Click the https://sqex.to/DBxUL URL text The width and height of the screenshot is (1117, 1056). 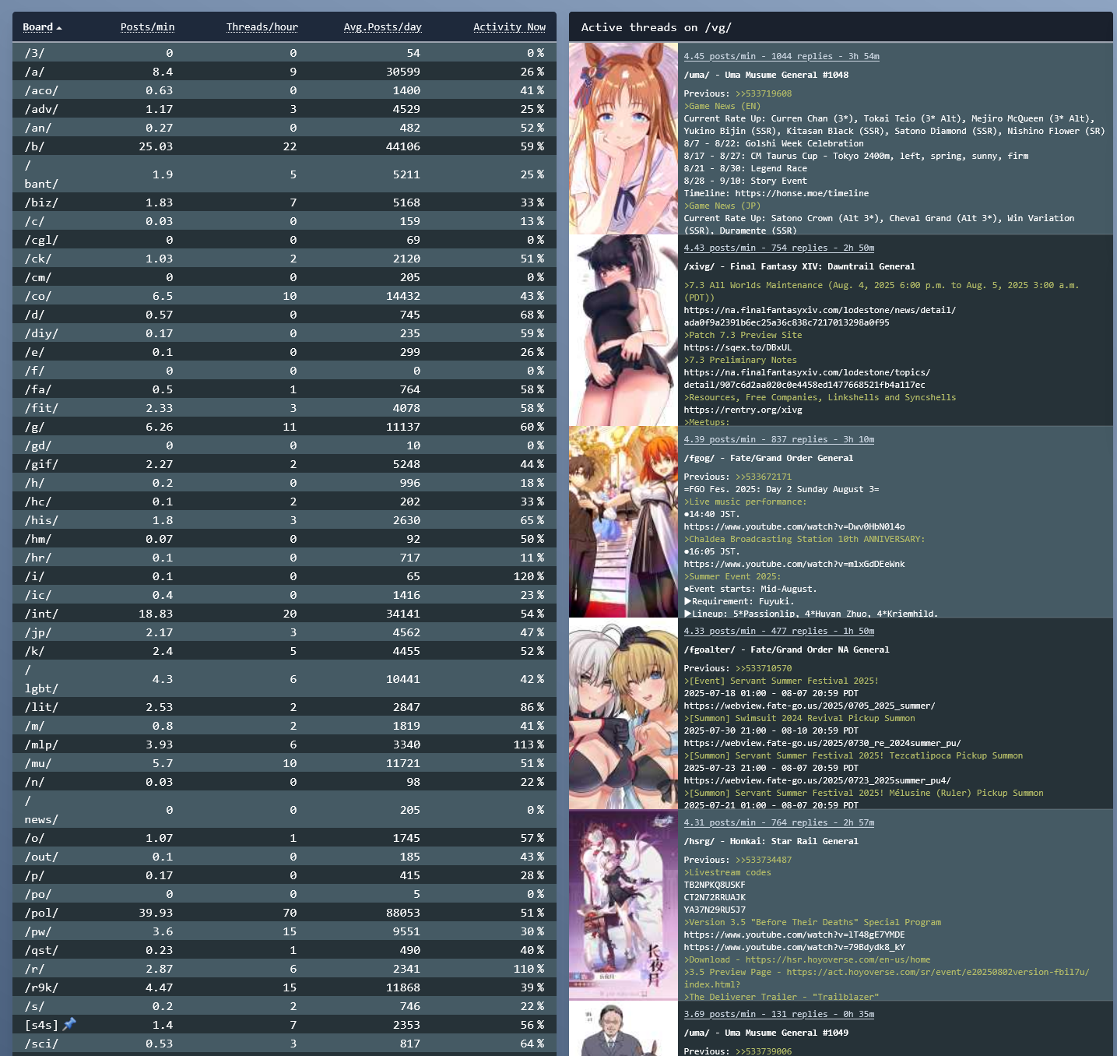(738, 347)
